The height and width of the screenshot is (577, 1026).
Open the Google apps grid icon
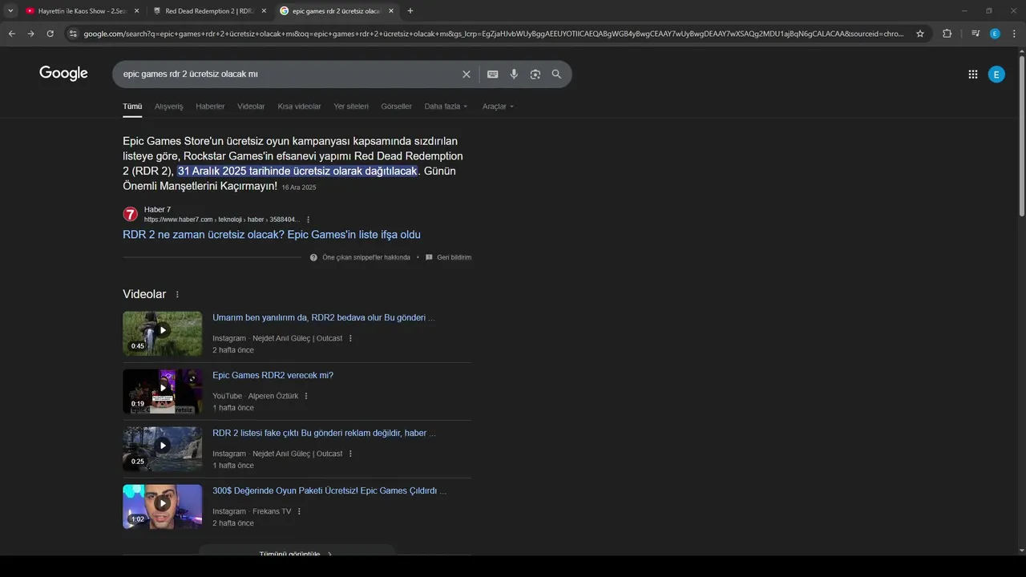tap(972, 75)
